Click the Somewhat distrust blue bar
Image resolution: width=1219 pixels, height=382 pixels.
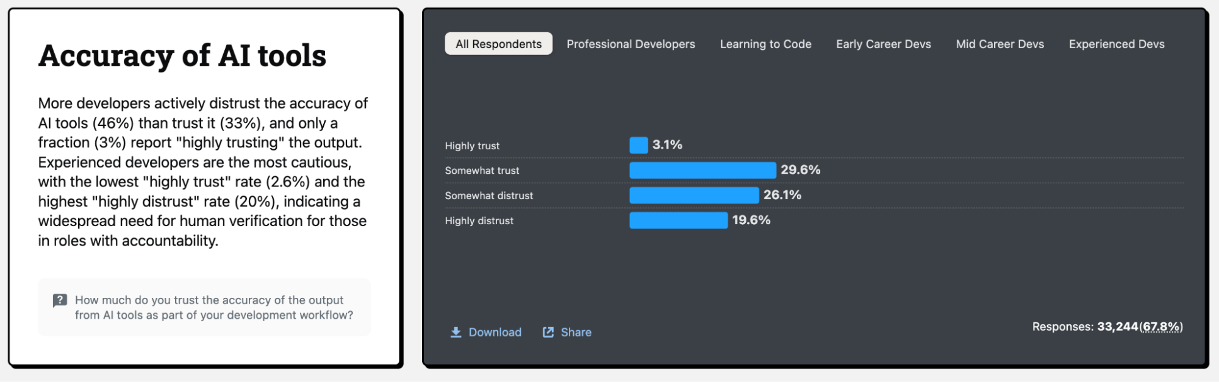coord(694,195)
